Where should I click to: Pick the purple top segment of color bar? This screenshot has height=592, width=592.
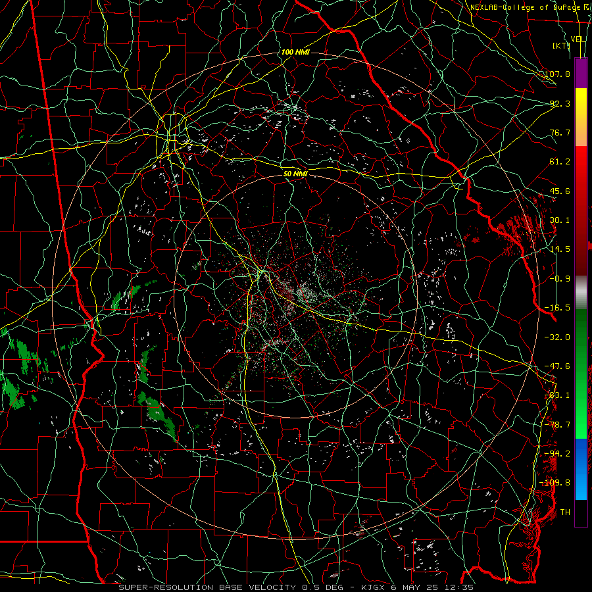tap(581, 73)
